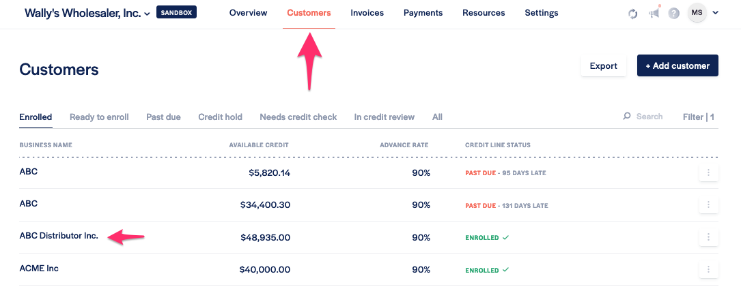Screen dimensions: 741x289
Task: Click the search magnifier icon
Action: click(627, 117)
